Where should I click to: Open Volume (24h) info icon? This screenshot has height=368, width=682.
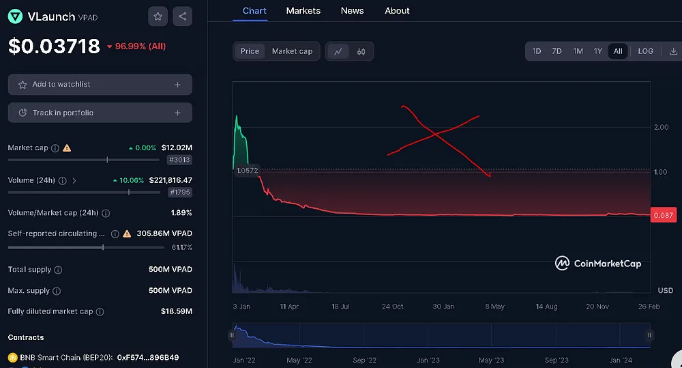click(x=63, y=180)
